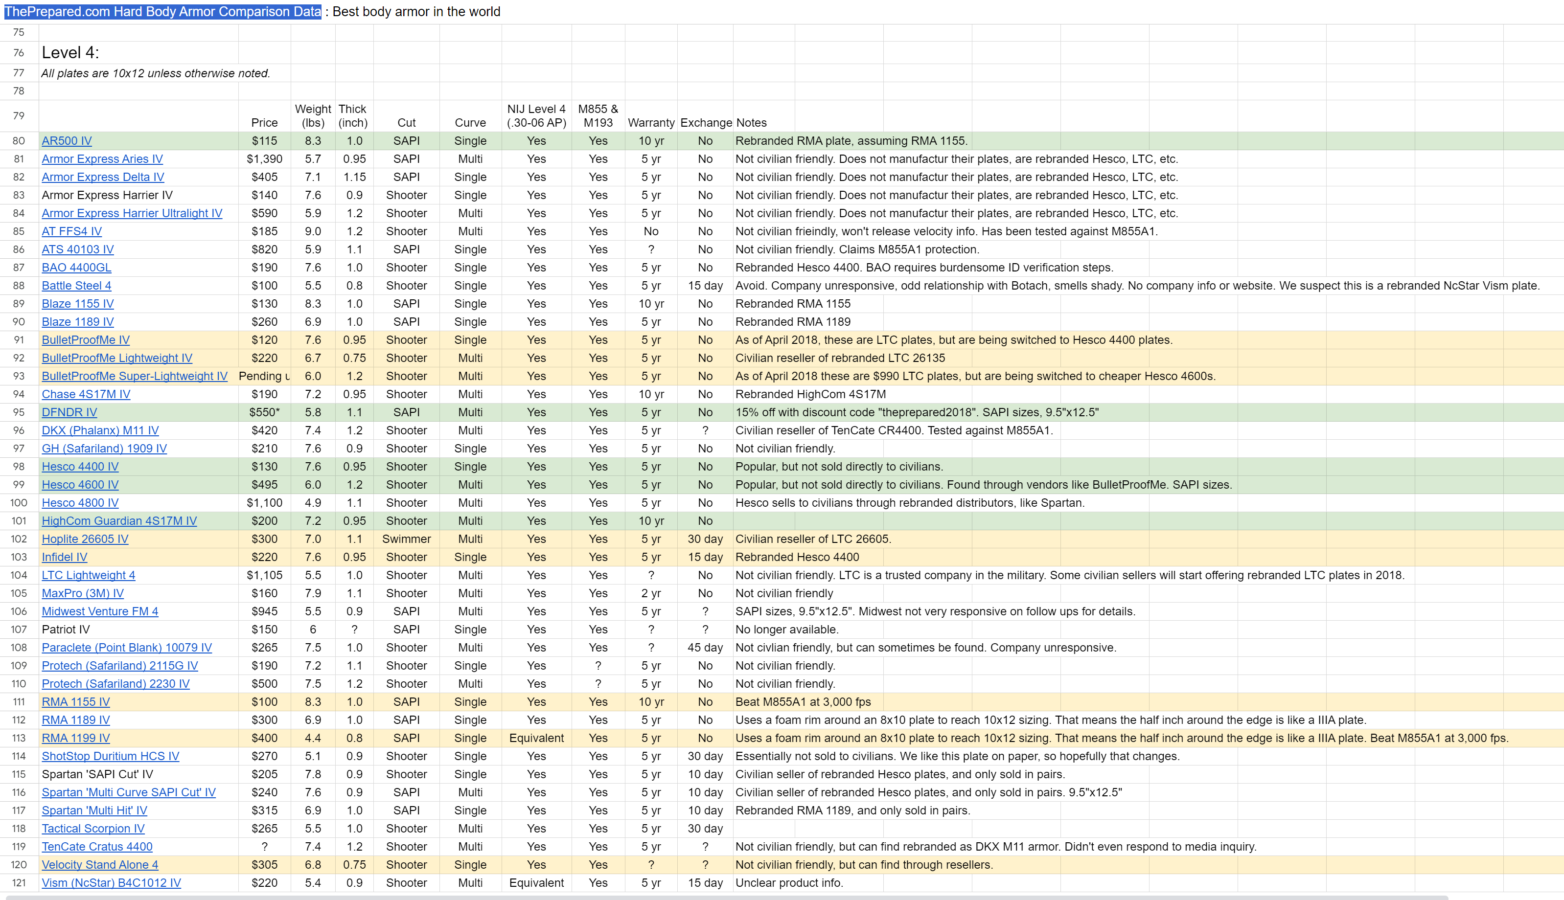Screen dimensions: 1564x900
Task: Select the $1,390 price cell
Action: point(264,159)
